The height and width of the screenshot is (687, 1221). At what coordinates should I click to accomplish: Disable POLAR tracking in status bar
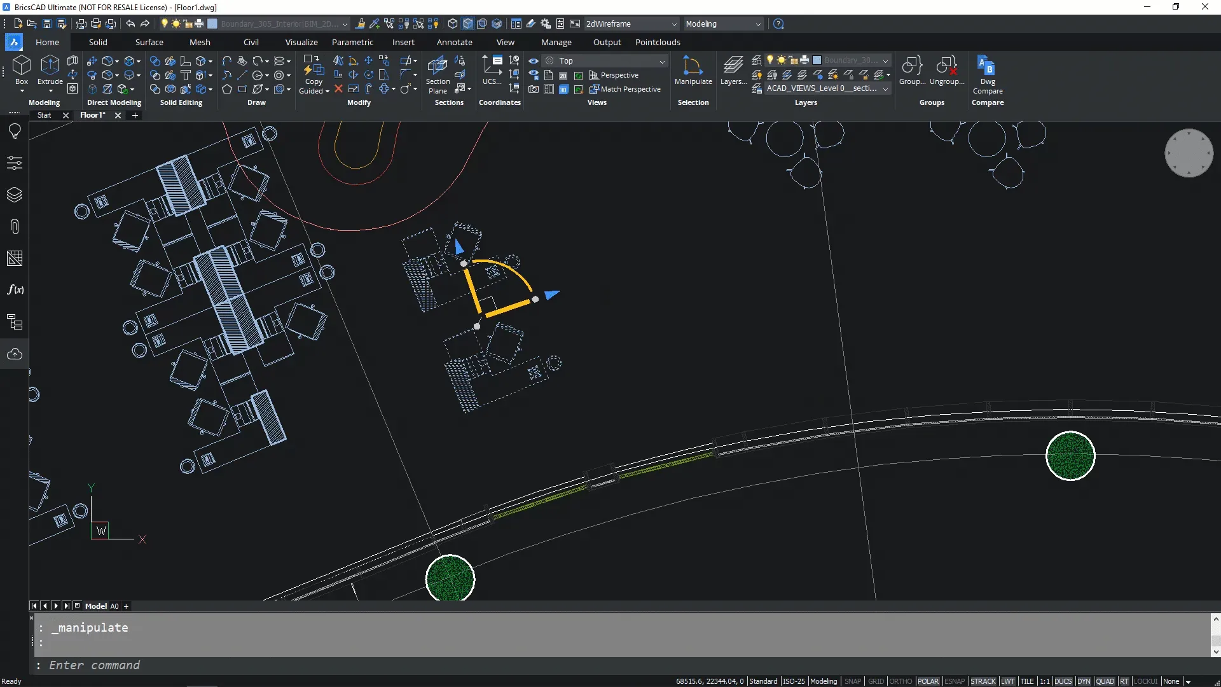pyautogui.click(x=928, y=681)
